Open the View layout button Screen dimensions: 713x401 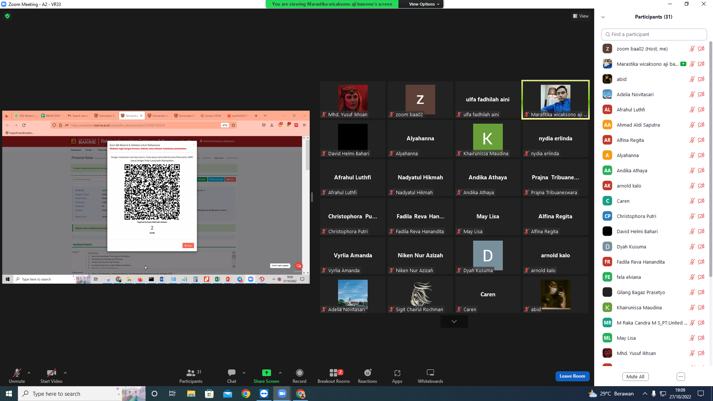581,16
